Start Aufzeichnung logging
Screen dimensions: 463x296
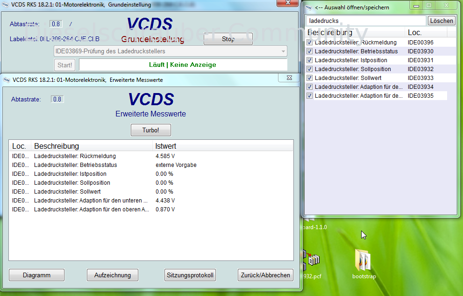coord(113,275)
